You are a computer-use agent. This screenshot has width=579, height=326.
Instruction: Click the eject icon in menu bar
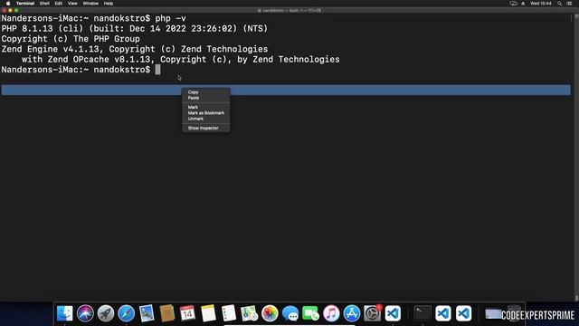pyautogui.click(x=523, y=4)
